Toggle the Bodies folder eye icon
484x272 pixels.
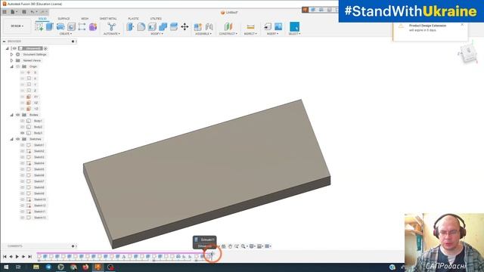click(17, 115)
